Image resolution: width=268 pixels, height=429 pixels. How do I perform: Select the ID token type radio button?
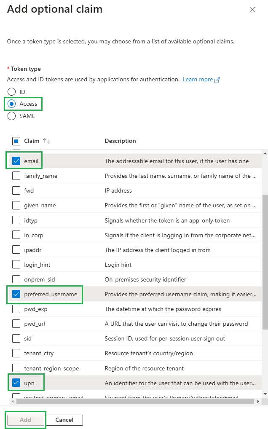point(11,91)
